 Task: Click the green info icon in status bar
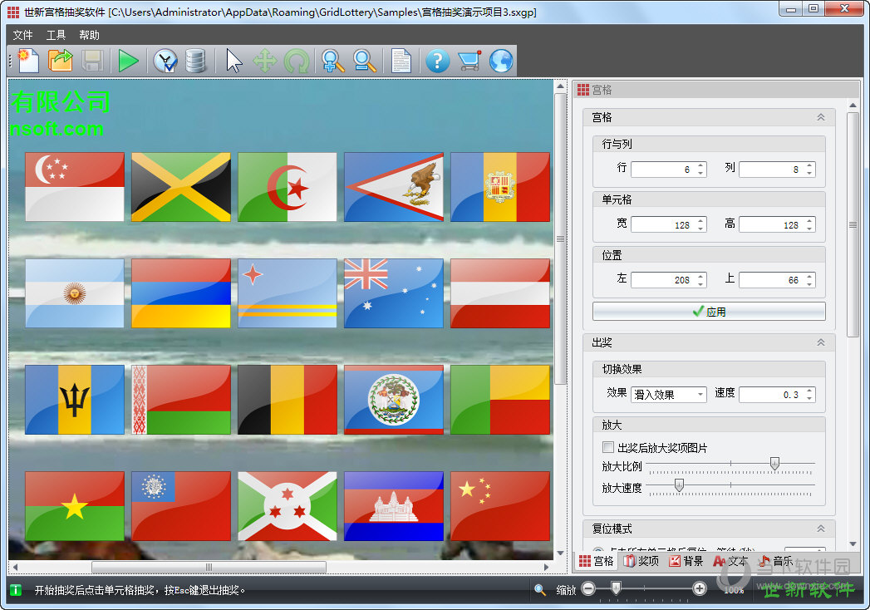pos(16,590)
